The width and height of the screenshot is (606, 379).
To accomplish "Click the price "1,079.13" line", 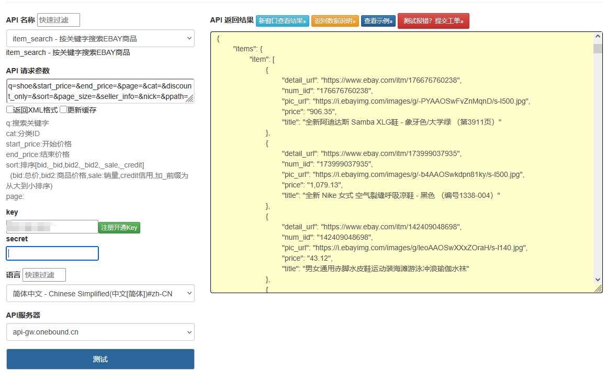I will coord(312,185).
